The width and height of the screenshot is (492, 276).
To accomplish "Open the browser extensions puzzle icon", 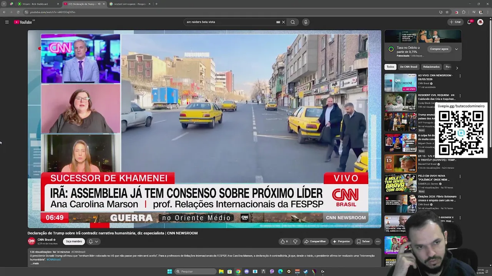I will click(464, 12).
